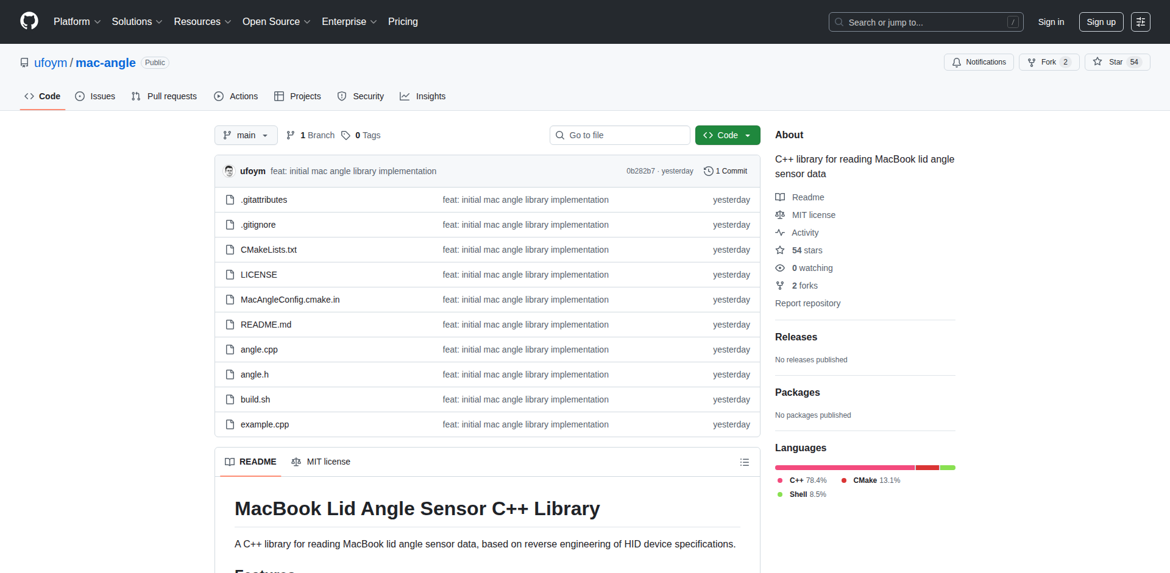Click the Sign up button
The width and height of the screenshot is (1170, 573).
[1101, 22]
